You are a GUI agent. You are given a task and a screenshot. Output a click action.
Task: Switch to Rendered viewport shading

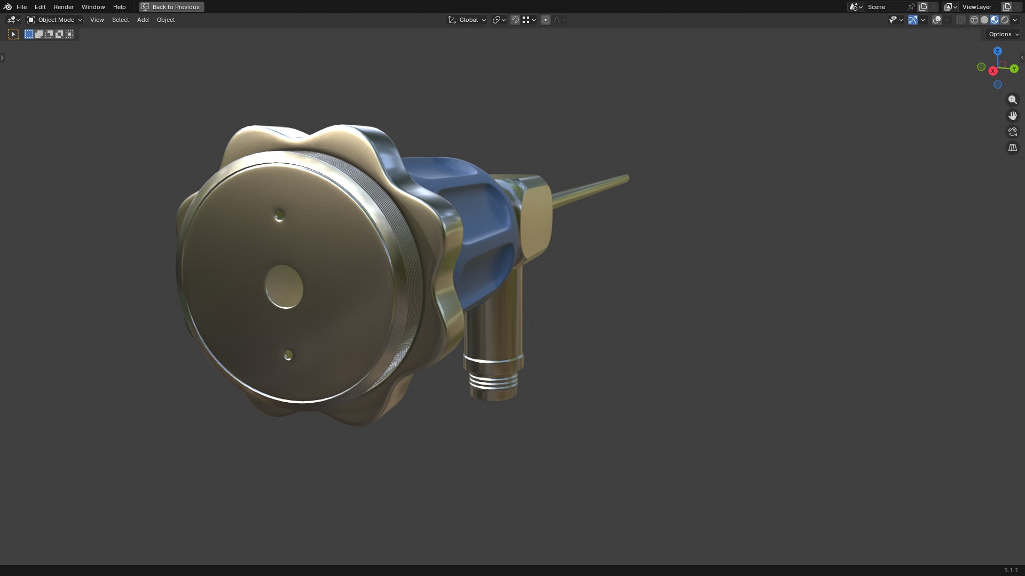[1005, 20]
